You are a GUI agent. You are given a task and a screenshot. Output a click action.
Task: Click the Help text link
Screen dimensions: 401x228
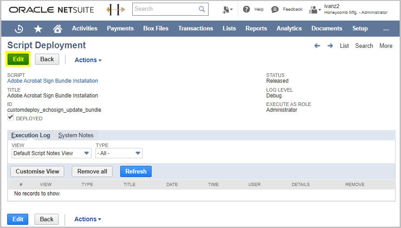tap(259, 9)
